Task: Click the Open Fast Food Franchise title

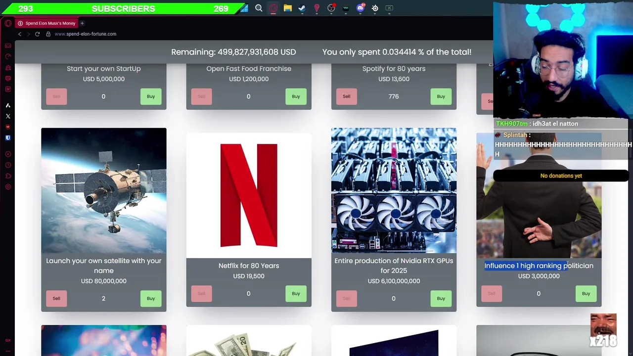Action: pos(249,69)
